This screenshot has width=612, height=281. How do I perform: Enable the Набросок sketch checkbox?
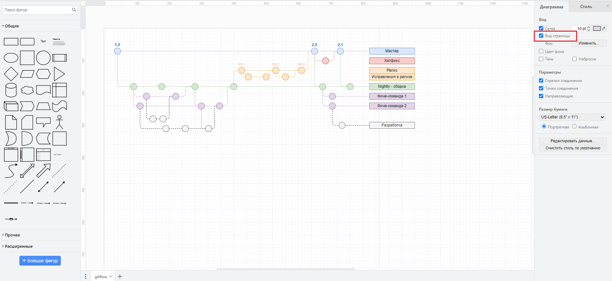click(575, 59)
